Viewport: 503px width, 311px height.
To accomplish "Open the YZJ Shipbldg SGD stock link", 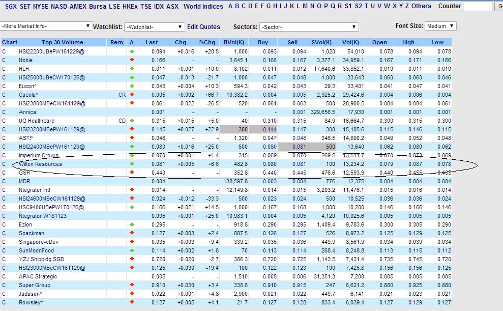I will coord(41,259).
